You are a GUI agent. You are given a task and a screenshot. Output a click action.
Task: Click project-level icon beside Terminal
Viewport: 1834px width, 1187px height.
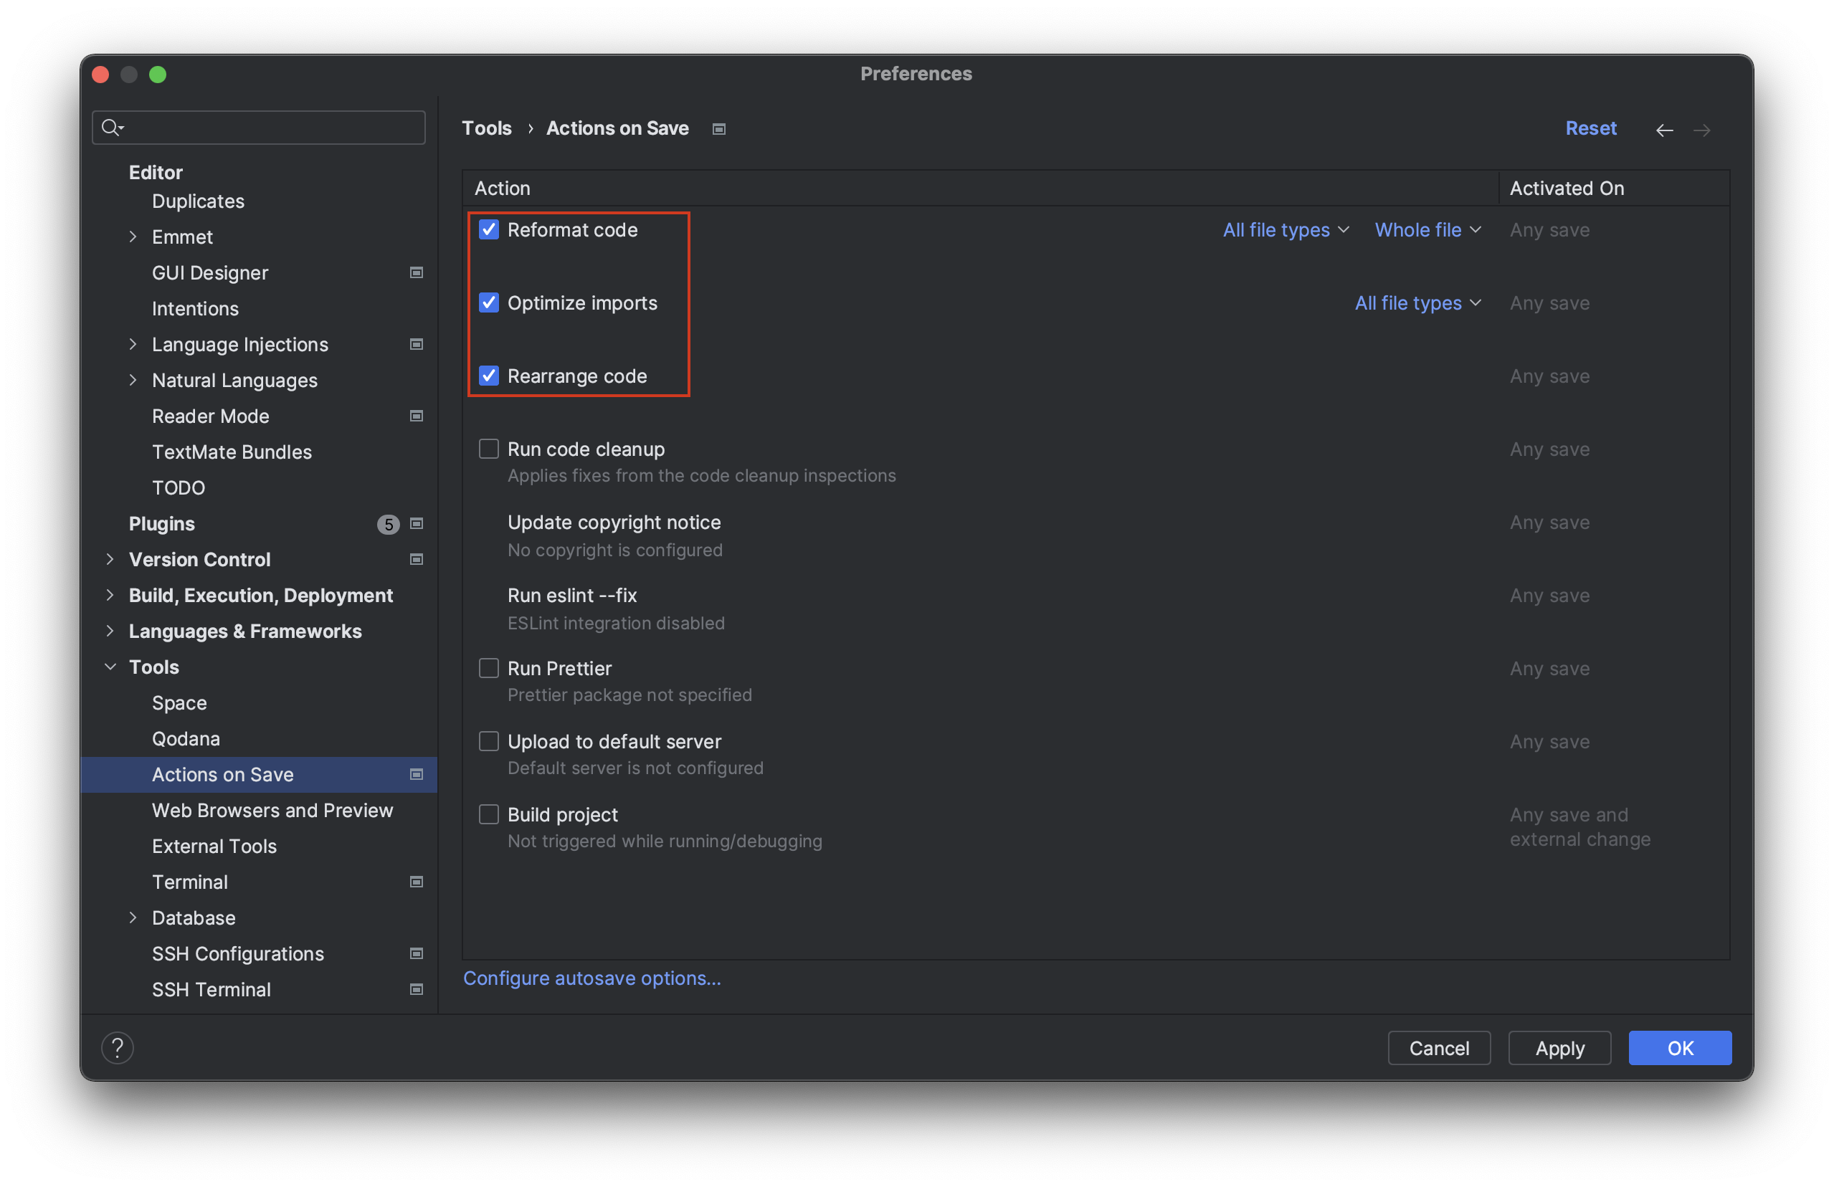416,882
